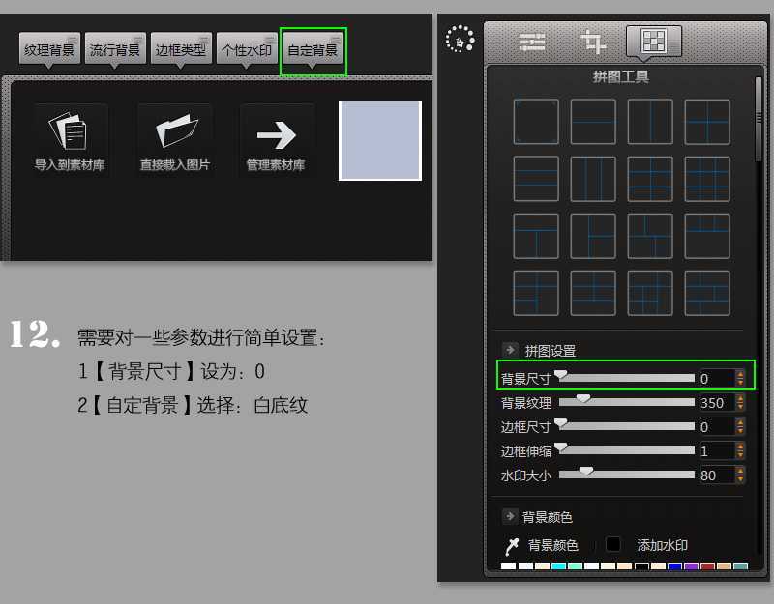Increase 背景纹理 with its stepper arrows
Viewport: 774px width, 604px height.
click(740, 402)
